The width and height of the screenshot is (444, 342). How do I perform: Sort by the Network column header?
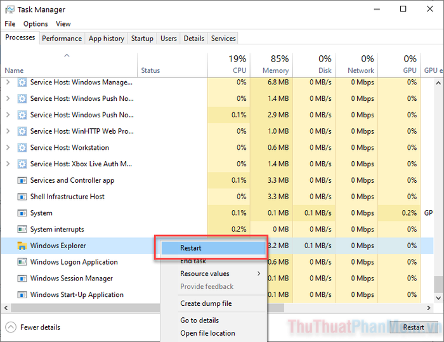(x=356, y=65)
